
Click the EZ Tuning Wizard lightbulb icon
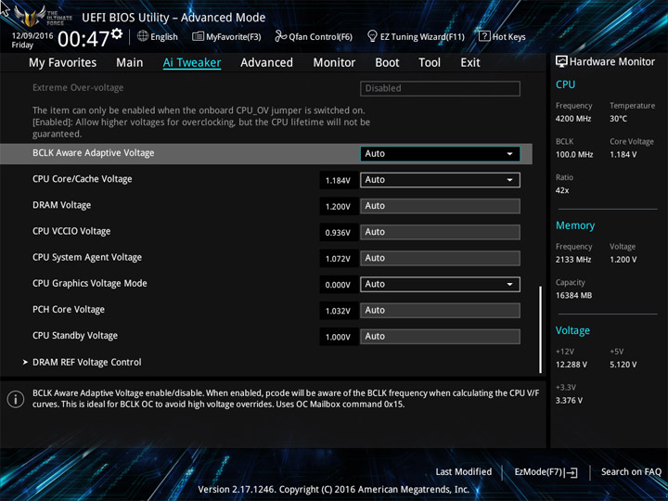tap(372, 36)
